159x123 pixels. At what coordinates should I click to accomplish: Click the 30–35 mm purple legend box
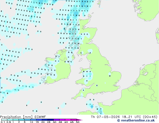(x=56, y=120)
